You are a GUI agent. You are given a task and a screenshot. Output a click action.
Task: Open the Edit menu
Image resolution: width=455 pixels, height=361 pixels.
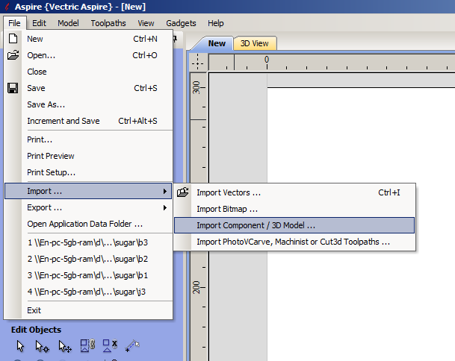point(39,23)
